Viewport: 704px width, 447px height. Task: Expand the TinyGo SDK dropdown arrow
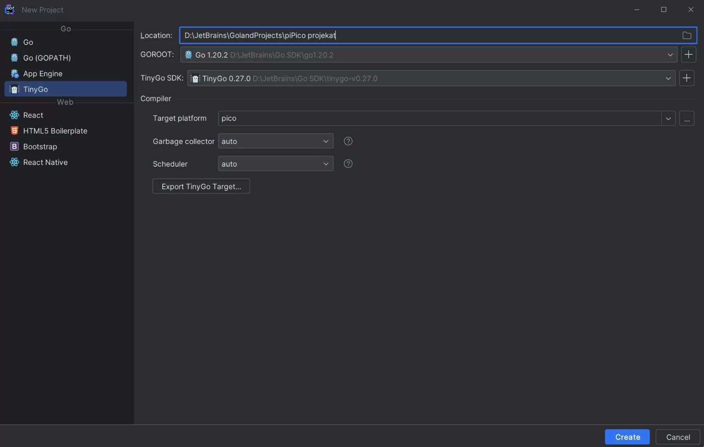point(668,78)
